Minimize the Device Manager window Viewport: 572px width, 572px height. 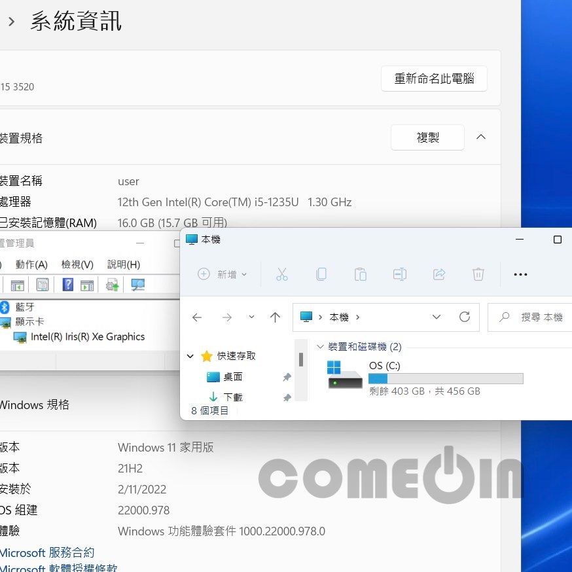tap(140, 243)
